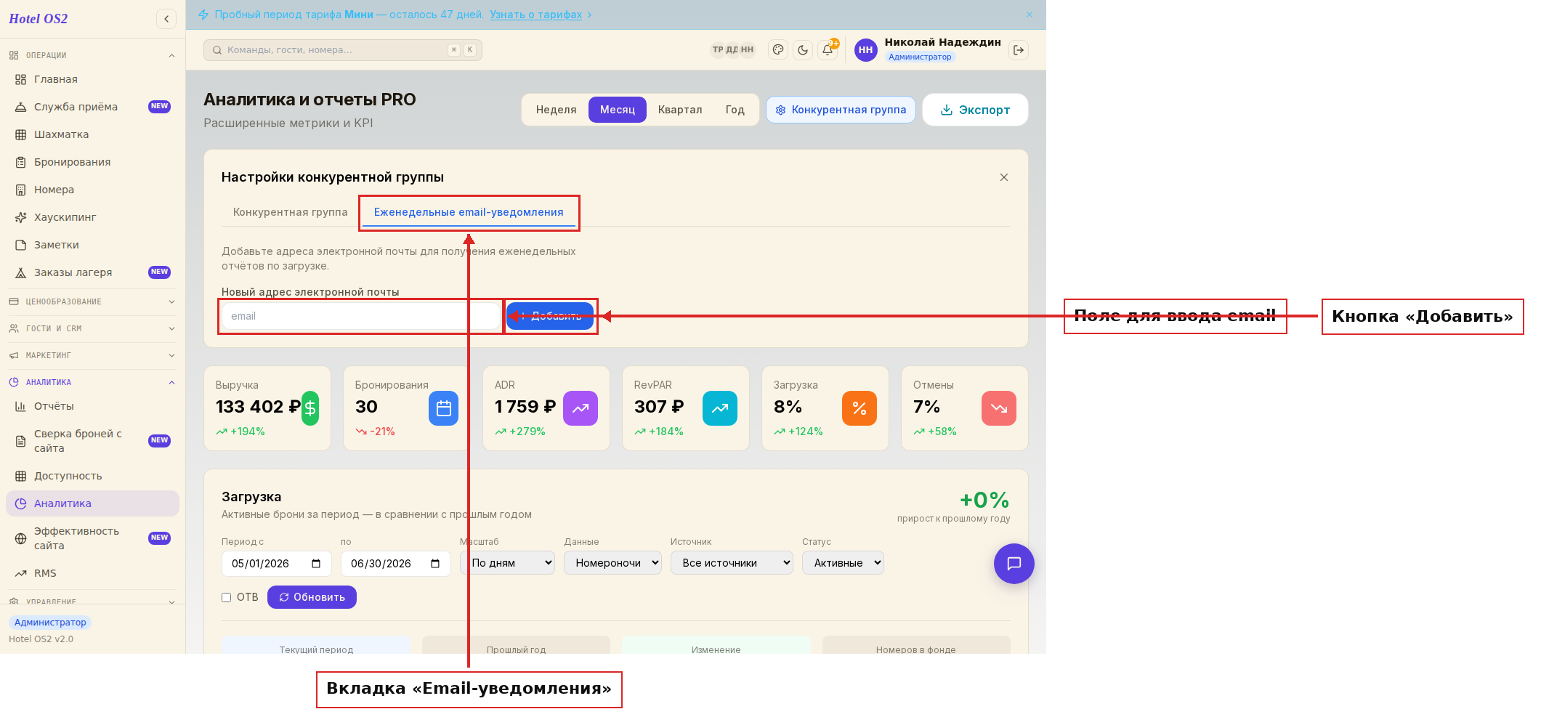Click the по end date field
Screen dimensions: 1541x725
[395, 564]
